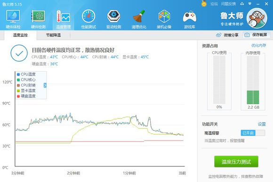Toggle CPU封装 series in legend
Image resolution: width=273 pixels, height=182 pixels.
tap(26, 85)
